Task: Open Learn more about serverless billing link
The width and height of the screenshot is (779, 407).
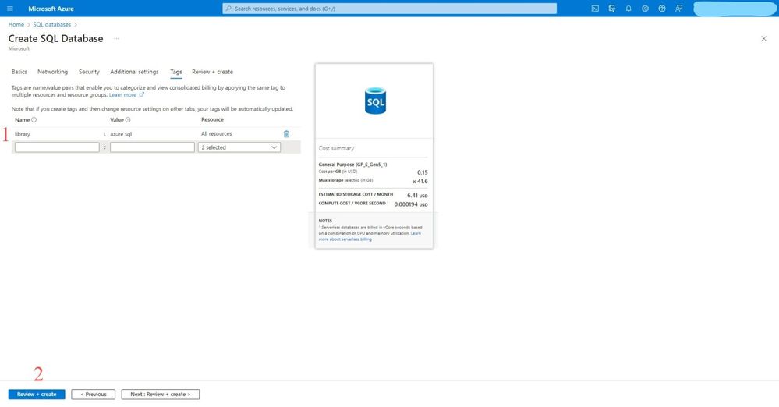Action: pos(370,236)
